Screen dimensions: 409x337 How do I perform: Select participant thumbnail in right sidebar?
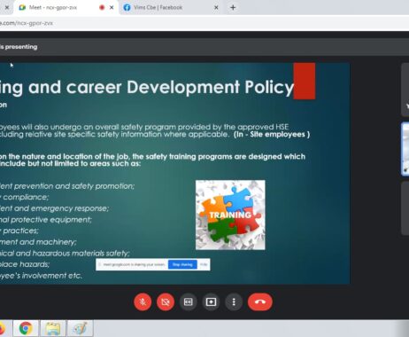[x=405, y=149]
